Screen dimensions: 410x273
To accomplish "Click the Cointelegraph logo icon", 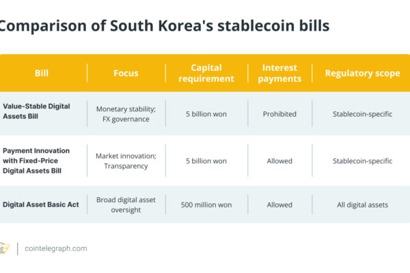I will 4,248.
